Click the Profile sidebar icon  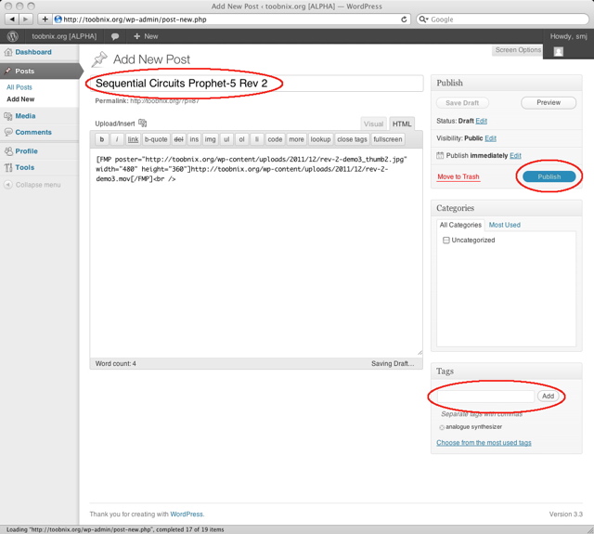(8, 151)
